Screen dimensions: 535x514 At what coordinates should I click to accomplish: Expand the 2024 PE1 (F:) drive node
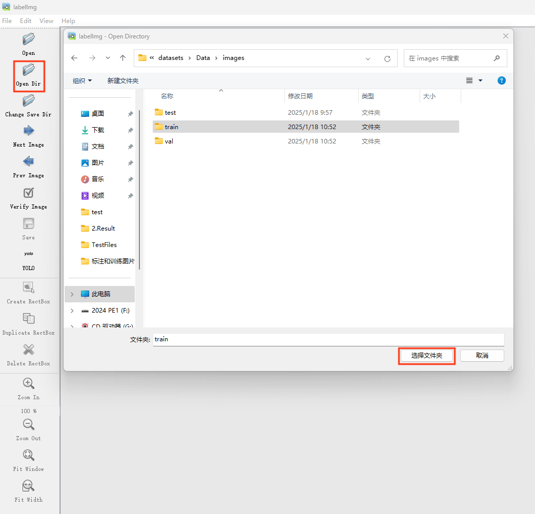(72, 311)
